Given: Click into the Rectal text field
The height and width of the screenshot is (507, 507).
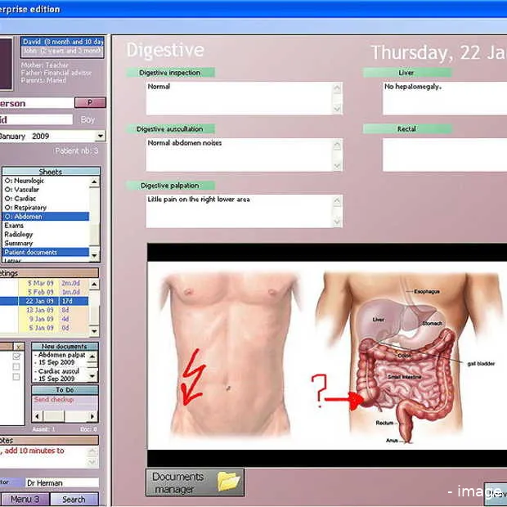Looking at the screenshot, I should tap(443, 155).
